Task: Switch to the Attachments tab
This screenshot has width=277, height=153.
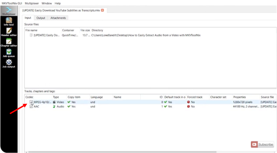Action: (58, 18)
